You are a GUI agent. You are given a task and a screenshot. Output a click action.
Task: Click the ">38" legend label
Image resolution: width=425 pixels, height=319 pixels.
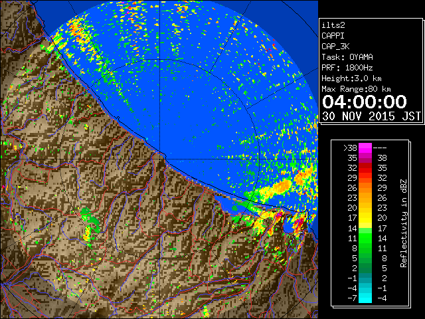[x=350, y=148]
